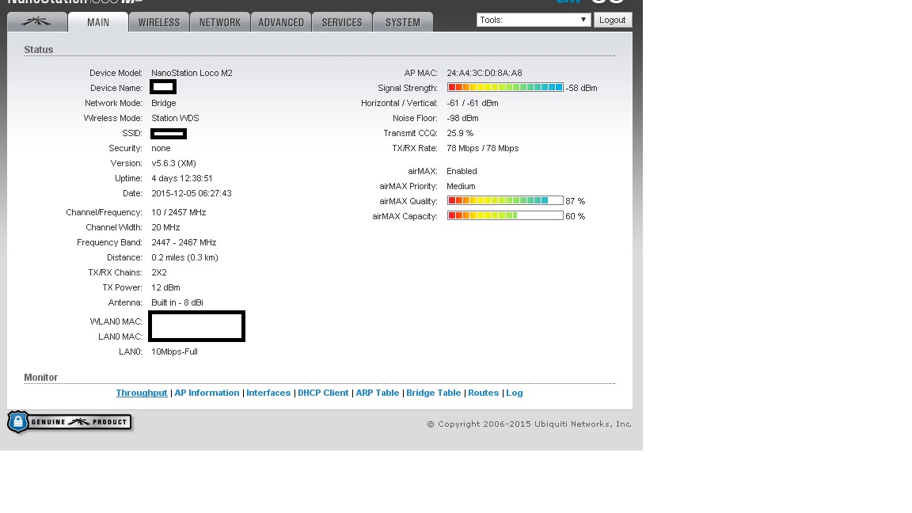Click the airMAX Quality bar
Screen dimensions: 912x513
click(505, 200)
